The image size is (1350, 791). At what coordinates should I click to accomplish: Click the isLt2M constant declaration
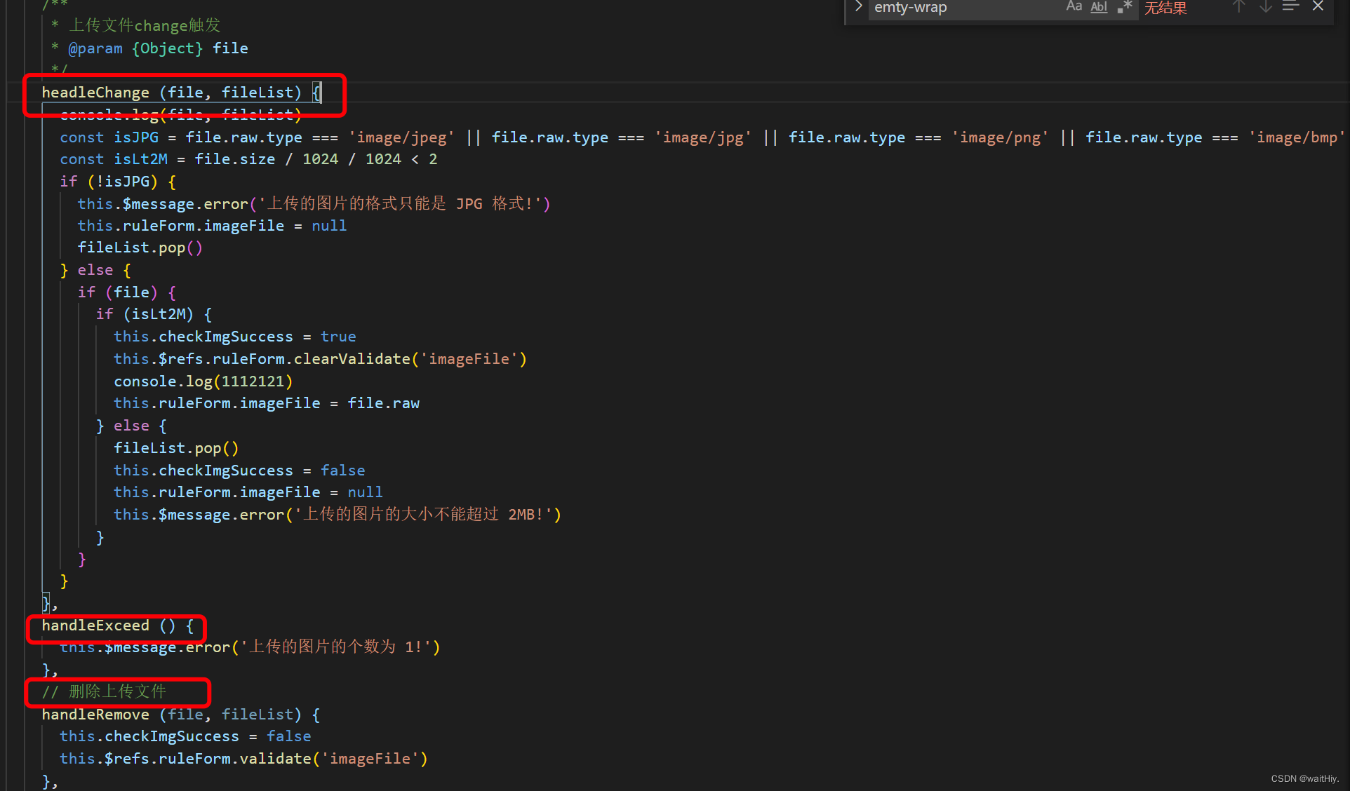point(140,159)
